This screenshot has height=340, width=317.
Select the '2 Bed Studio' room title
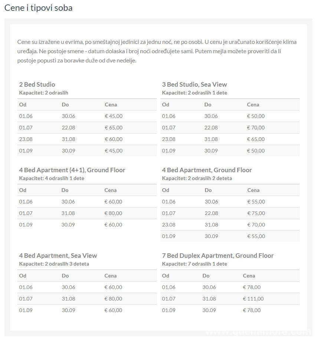click(x=37, y=84)
